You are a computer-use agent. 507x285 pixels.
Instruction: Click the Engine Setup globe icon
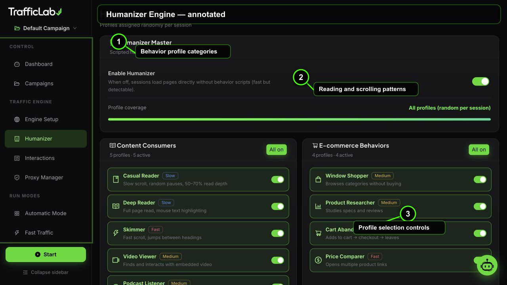click(17, 119)
